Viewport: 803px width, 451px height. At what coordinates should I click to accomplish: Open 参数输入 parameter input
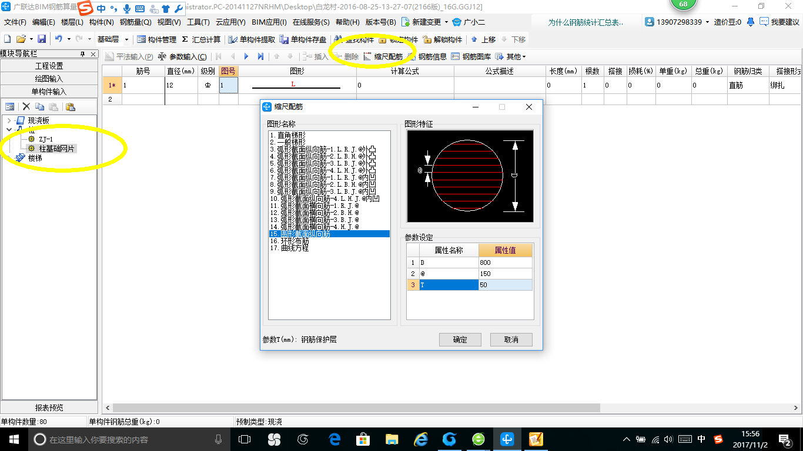pyautogui.click(x=183, y=56)
